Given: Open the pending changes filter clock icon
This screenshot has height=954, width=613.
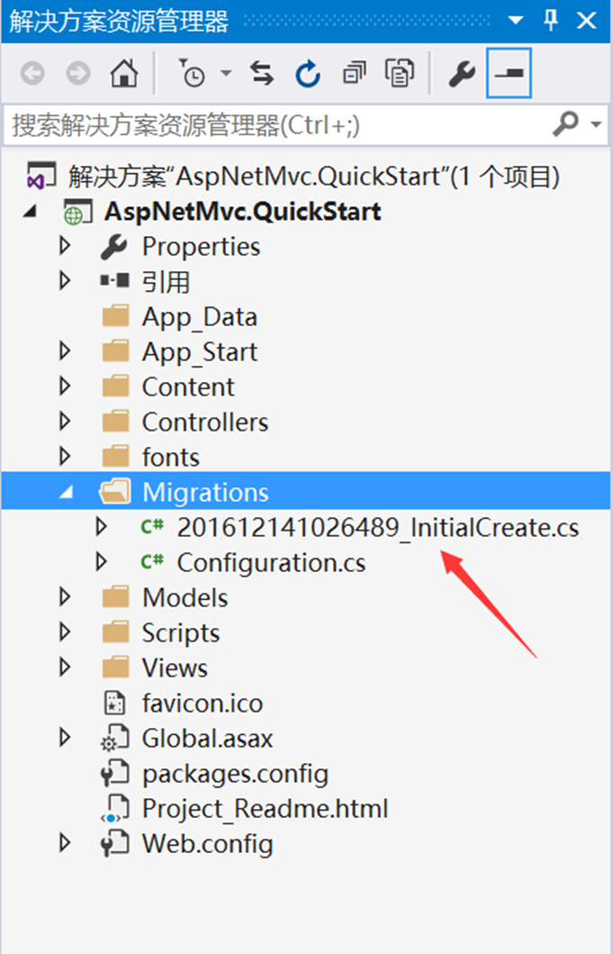Looking at the screenshot, I should (193, 74).
